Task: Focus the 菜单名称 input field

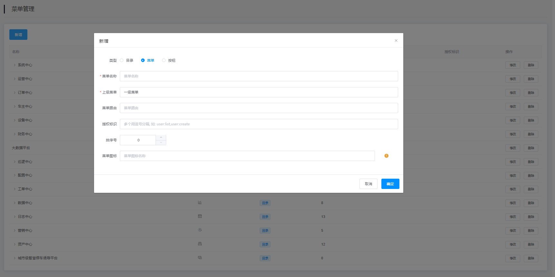Action: (x=259, y=76)
